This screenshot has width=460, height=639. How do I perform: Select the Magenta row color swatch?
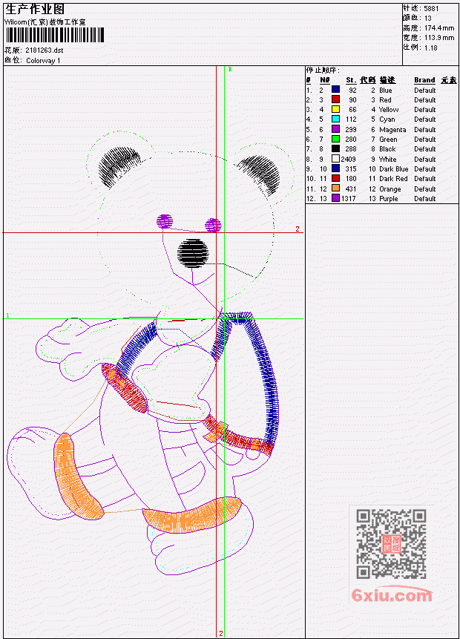tap(335, 129)
